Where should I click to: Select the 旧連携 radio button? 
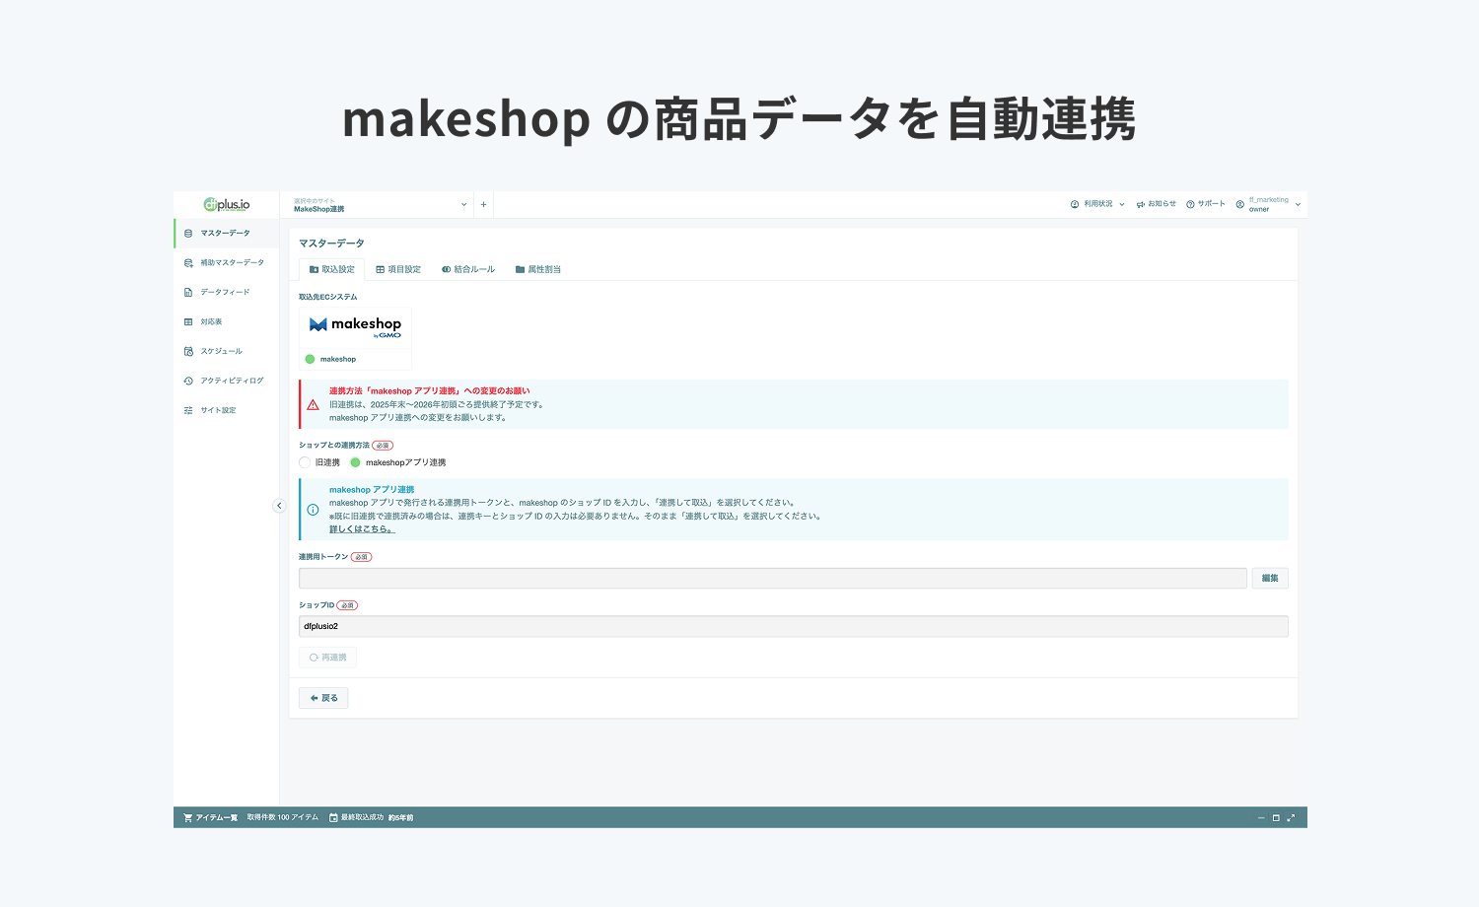coord(306,462)
